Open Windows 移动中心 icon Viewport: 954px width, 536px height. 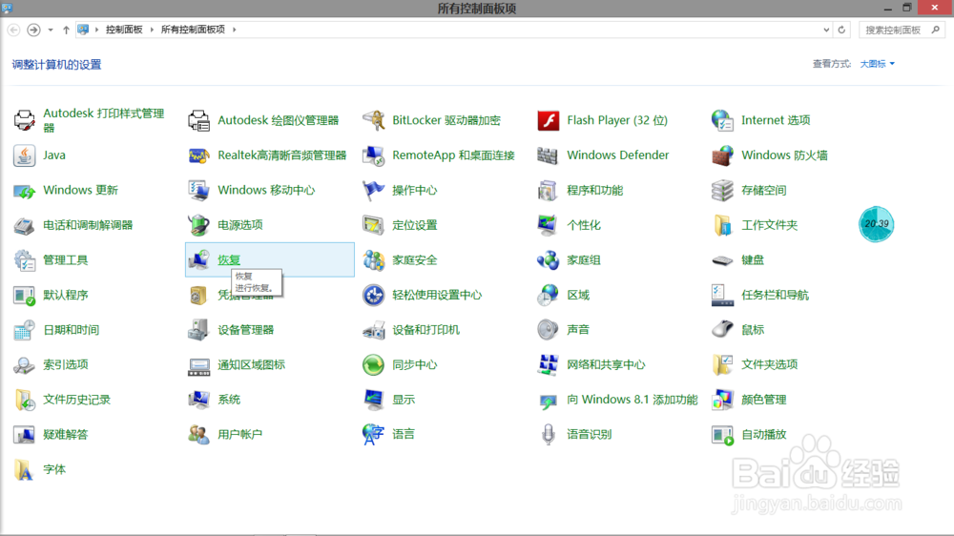coord(199,191)
